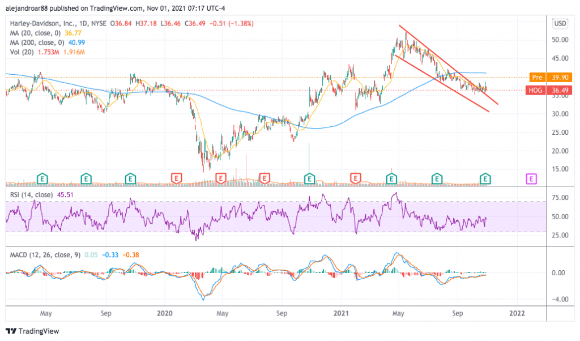Screen dimensions: 580x341
Task: Open the green earnings marker for October 2019
Action: tap(130, 180)
